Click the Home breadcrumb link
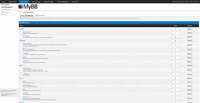 pos(20,12)
